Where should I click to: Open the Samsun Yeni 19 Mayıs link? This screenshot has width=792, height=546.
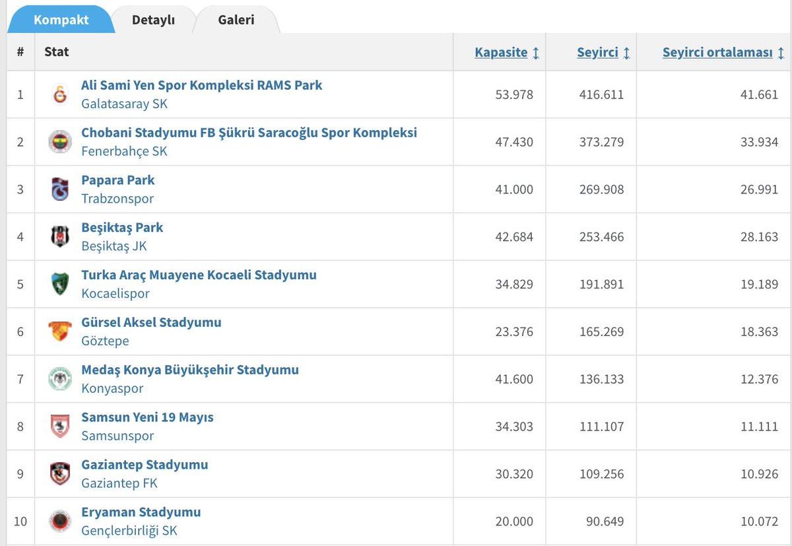tap(147, 418)
